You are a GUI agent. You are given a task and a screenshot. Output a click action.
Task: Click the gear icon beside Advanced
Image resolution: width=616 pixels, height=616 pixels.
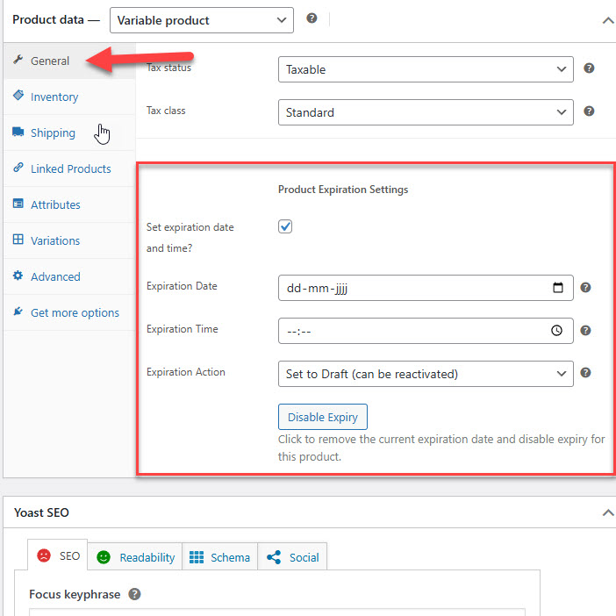pos(18,275)
